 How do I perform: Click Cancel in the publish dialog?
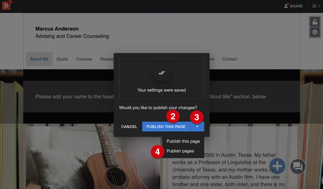click(129, 127)
